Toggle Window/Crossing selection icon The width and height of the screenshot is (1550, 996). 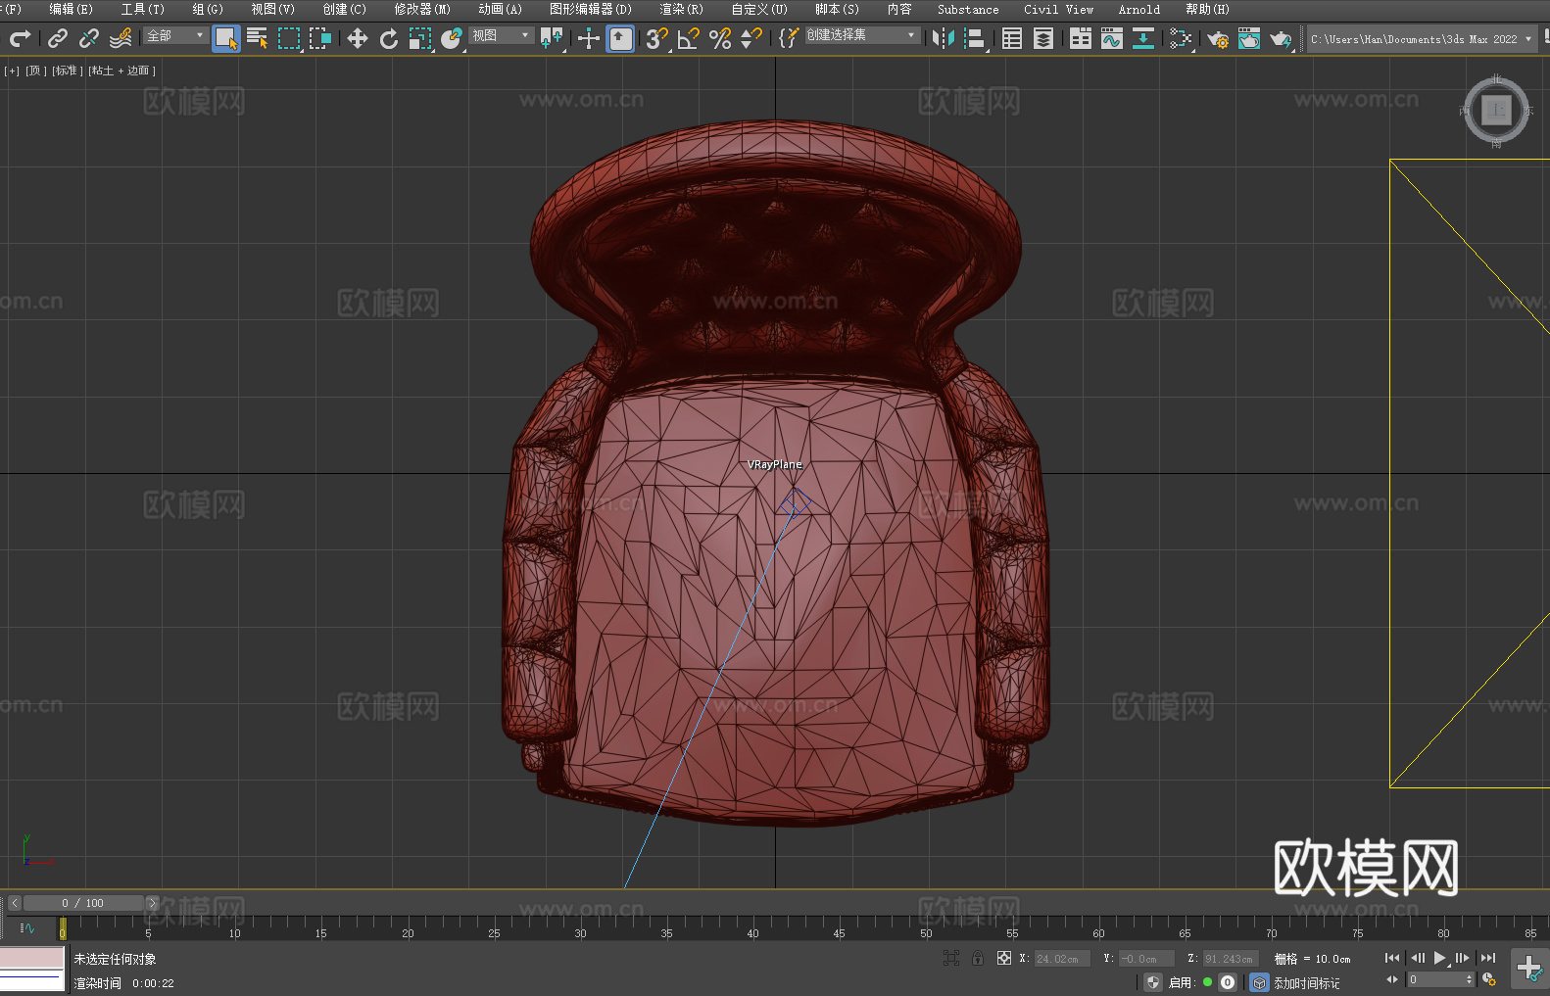tap(319, 38)
